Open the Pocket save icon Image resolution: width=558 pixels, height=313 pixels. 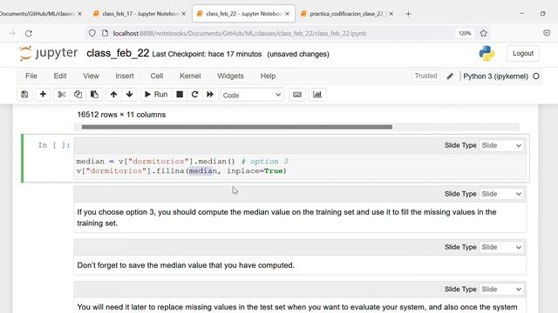point(547,33)
